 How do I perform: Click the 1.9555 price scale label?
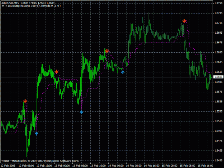[x=218, y=102]
